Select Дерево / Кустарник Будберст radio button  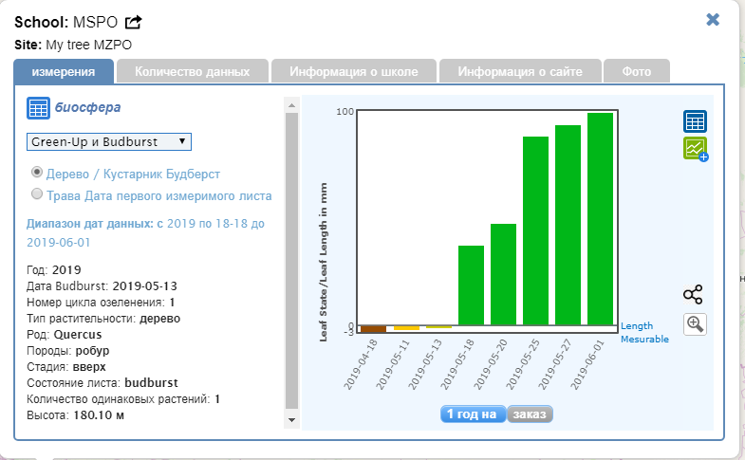pos(37,174)
